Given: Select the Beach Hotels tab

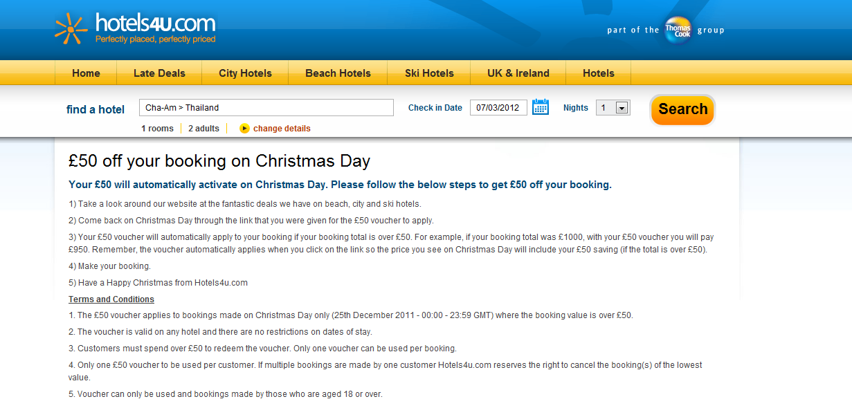Looking at the screenshot, I should coord(338,73).
